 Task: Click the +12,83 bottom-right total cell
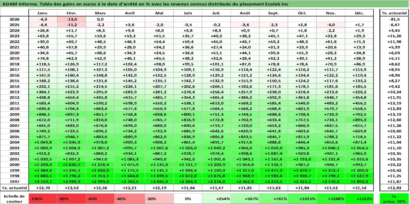click(x=394, y=188)
